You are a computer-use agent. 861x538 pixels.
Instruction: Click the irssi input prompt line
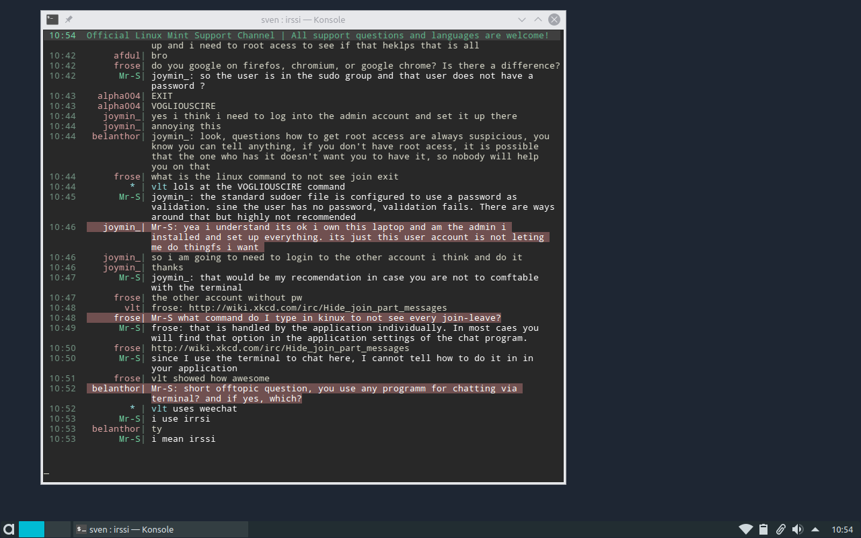point(303,474)
